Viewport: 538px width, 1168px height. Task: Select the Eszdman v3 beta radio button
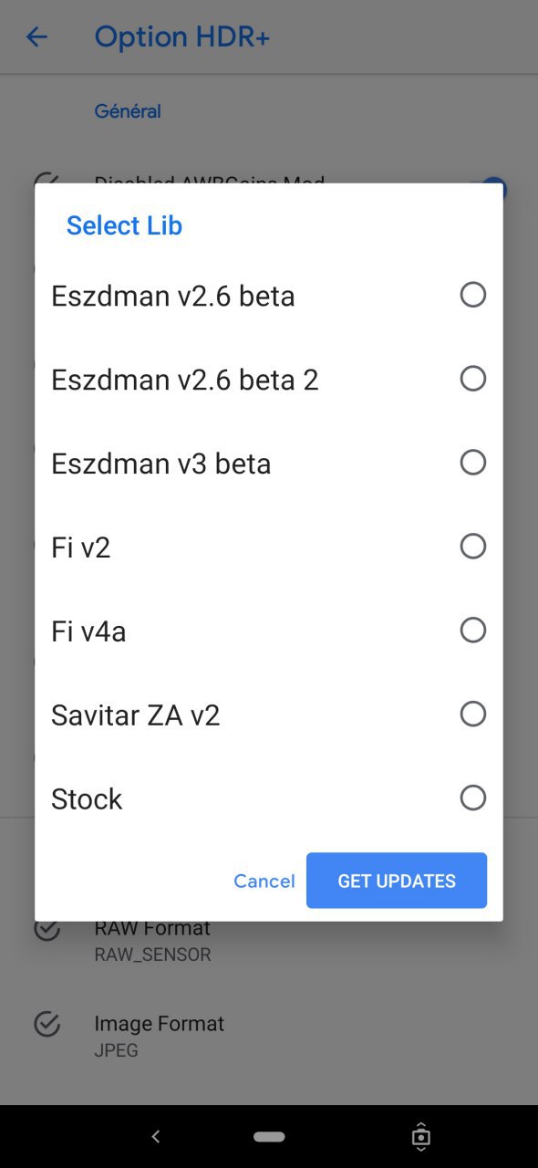pos(472,463)
